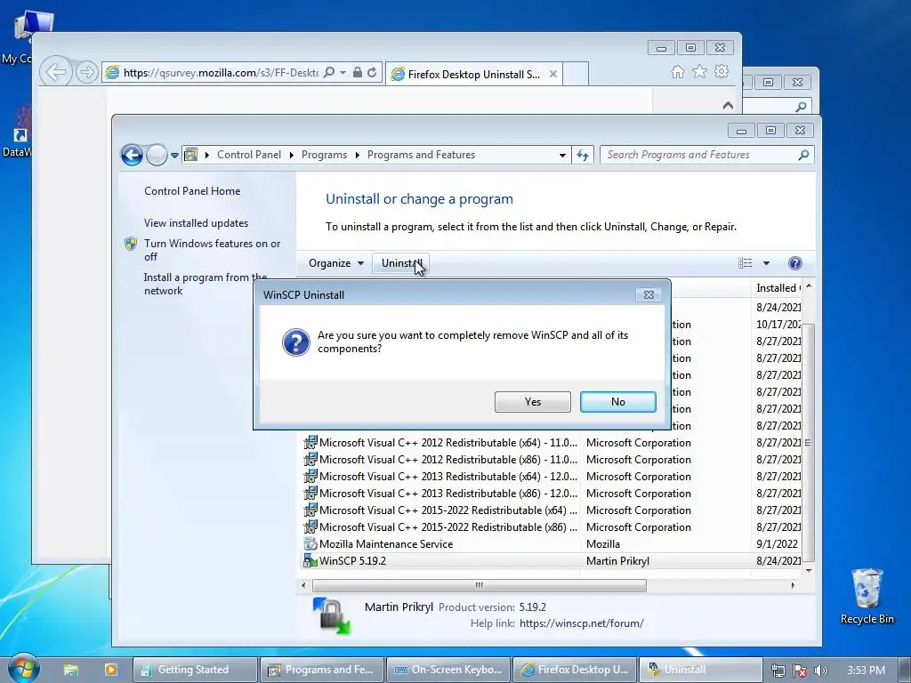
Task: Open Turn Windows features on or off
Action: coord(212,250)
